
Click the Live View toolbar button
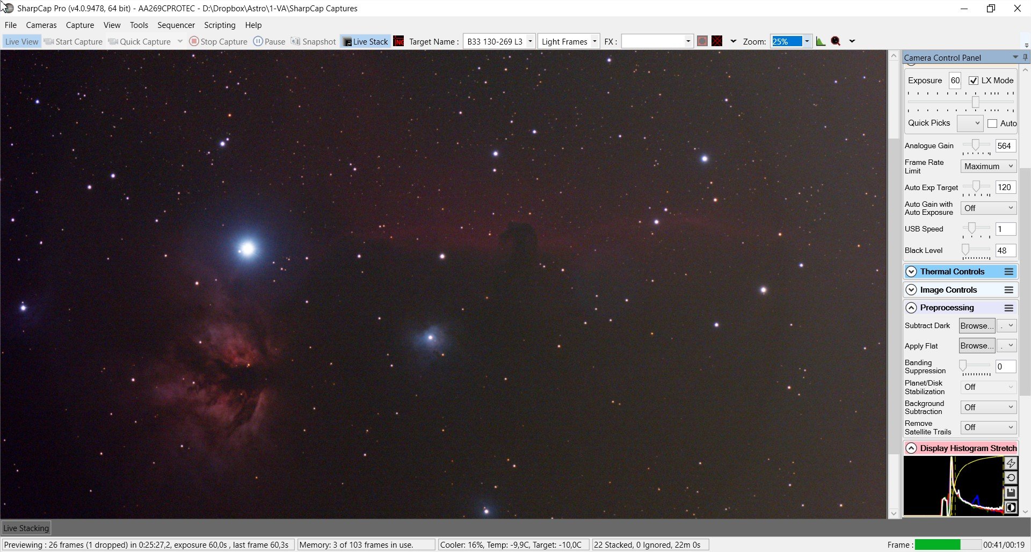[x=21, y=41]
